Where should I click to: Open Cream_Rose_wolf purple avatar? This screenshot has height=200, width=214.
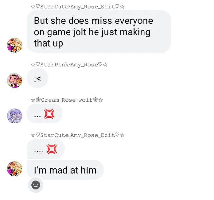14,116
